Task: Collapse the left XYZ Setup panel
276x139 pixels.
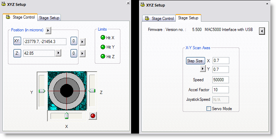Action: [128, 3]
